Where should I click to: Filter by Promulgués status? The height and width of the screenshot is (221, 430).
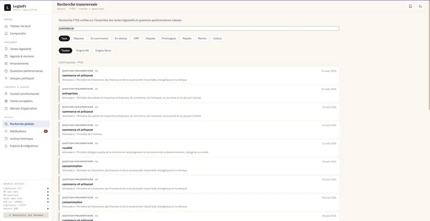click(x=169, y=39)
